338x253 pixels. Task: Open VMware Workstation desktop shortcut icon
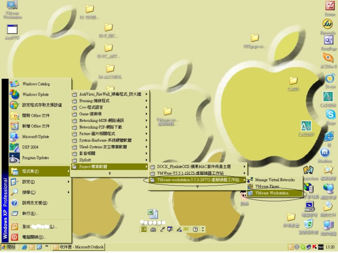point(12,10)
